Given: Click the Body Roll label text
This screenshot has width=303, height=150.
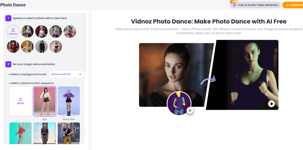Looking at the screenshot, I should coord(69,119).
